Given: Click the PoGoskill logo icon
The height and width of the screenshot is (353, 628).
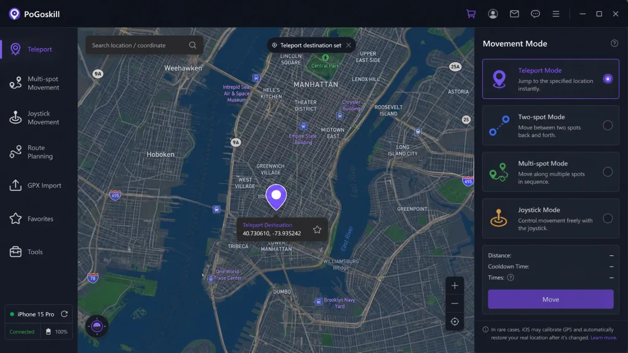Looking at the screenshot, I should pyautogui.click(x=15, y=14).
